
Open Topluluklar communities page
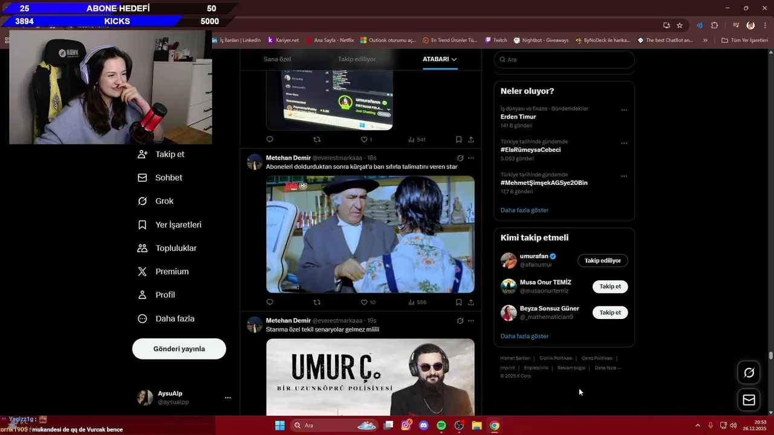click(167, 248)
